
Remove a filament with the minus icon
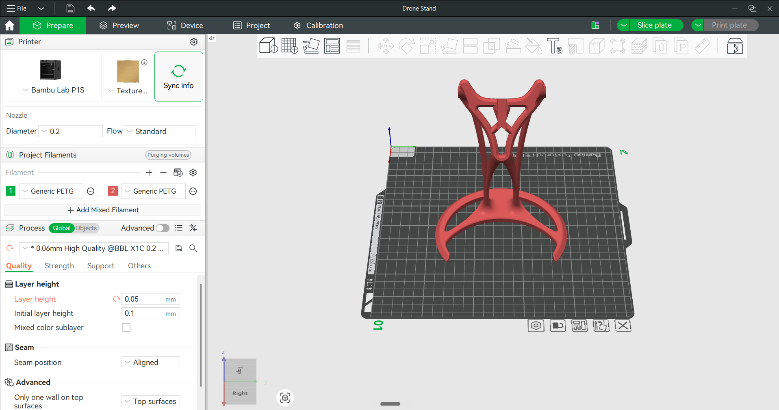tap(163, 173)
